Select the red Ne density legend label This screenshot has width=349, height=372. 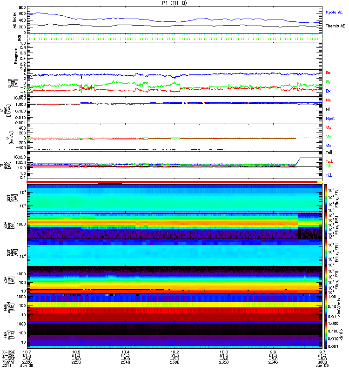click(328, 100)
